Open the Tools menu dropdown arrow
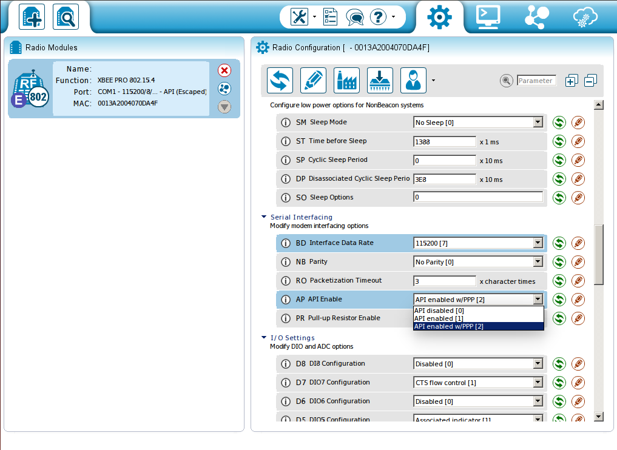617x450 pixels. click(314, 17)
